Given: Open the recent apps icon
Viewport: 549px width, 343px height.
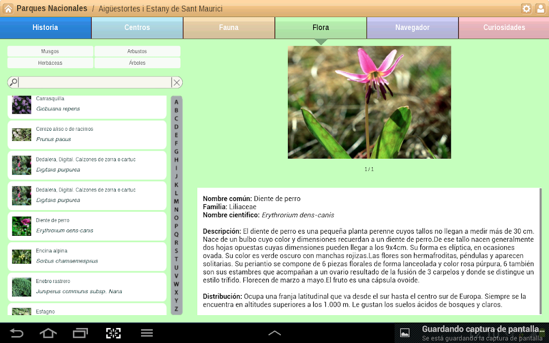Looking at the screenshot, I should click(80, 333).
